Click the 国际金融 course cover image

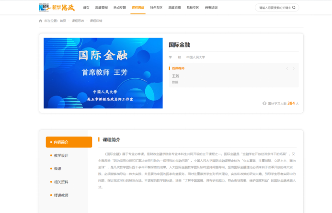point(103,73)
